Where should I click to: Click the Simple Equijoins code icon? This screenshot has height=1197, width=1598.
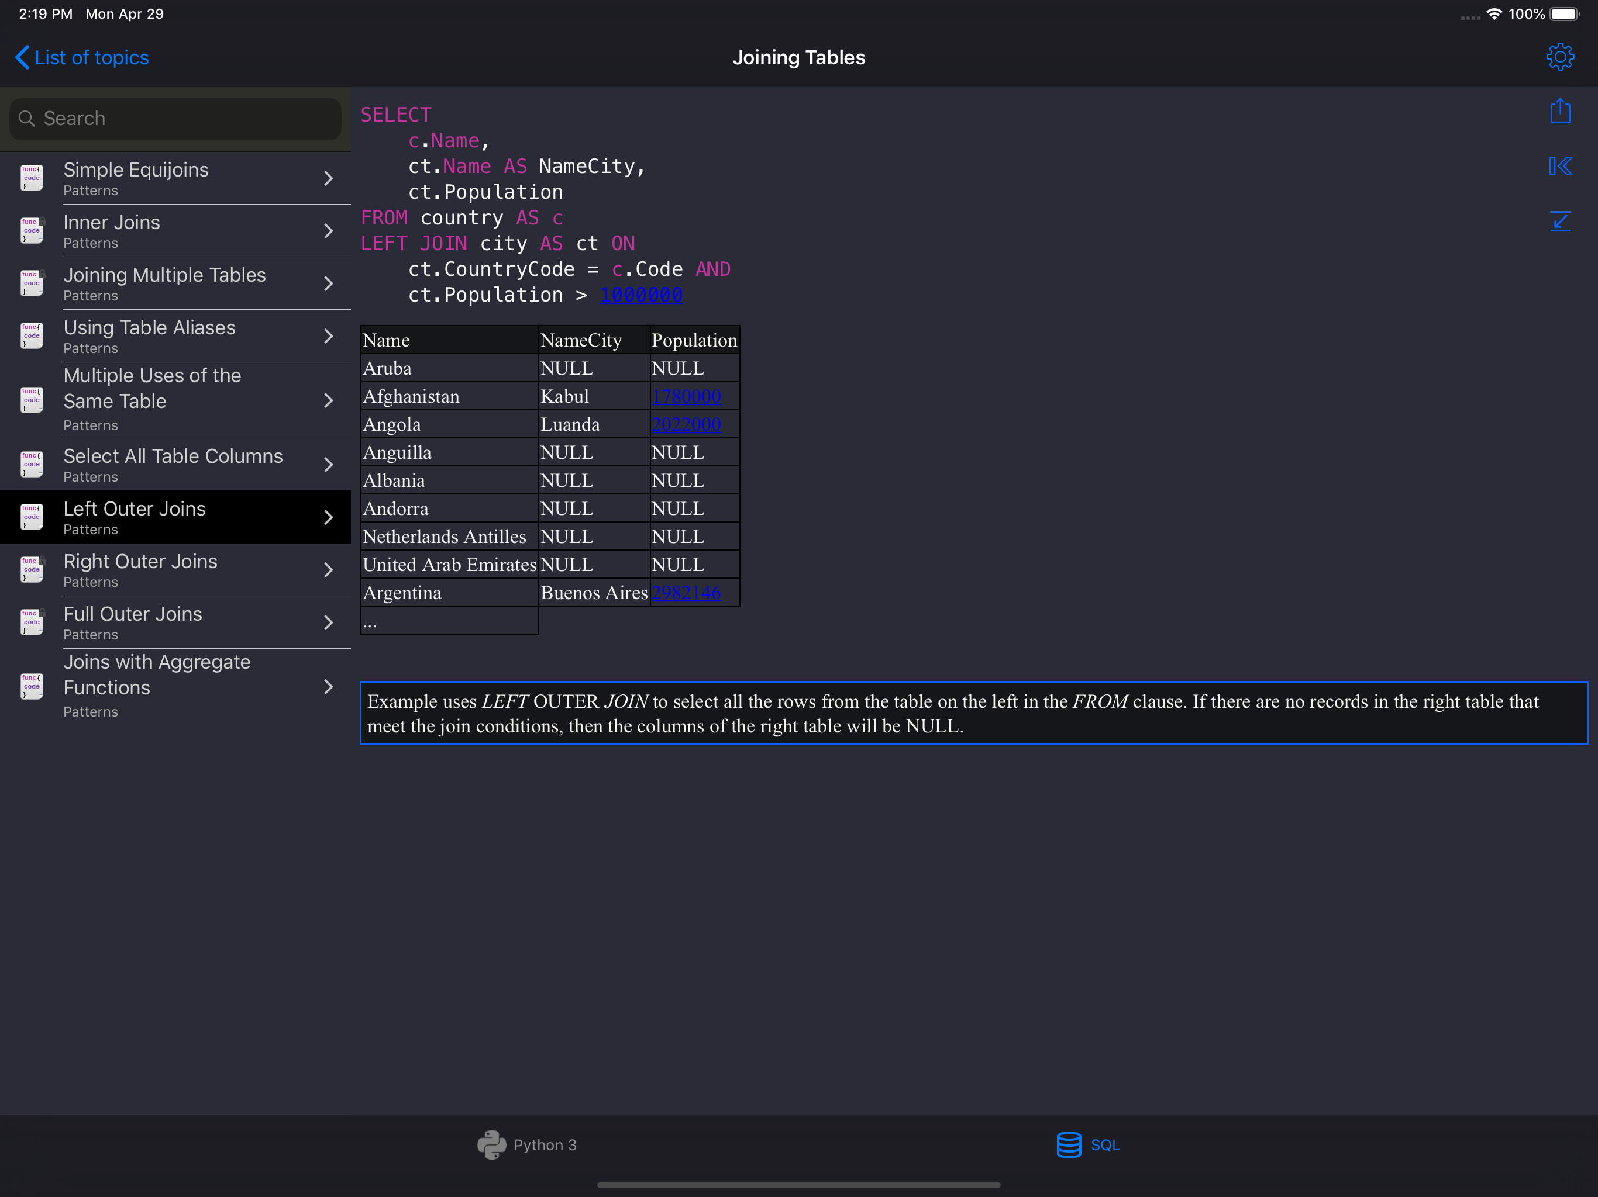click(32, 178)
